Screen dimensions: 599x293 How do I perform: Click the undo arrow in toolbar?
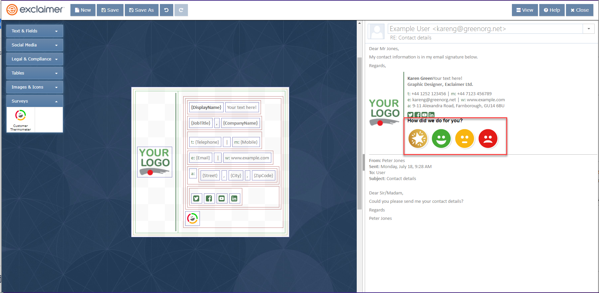coord(166,10)
